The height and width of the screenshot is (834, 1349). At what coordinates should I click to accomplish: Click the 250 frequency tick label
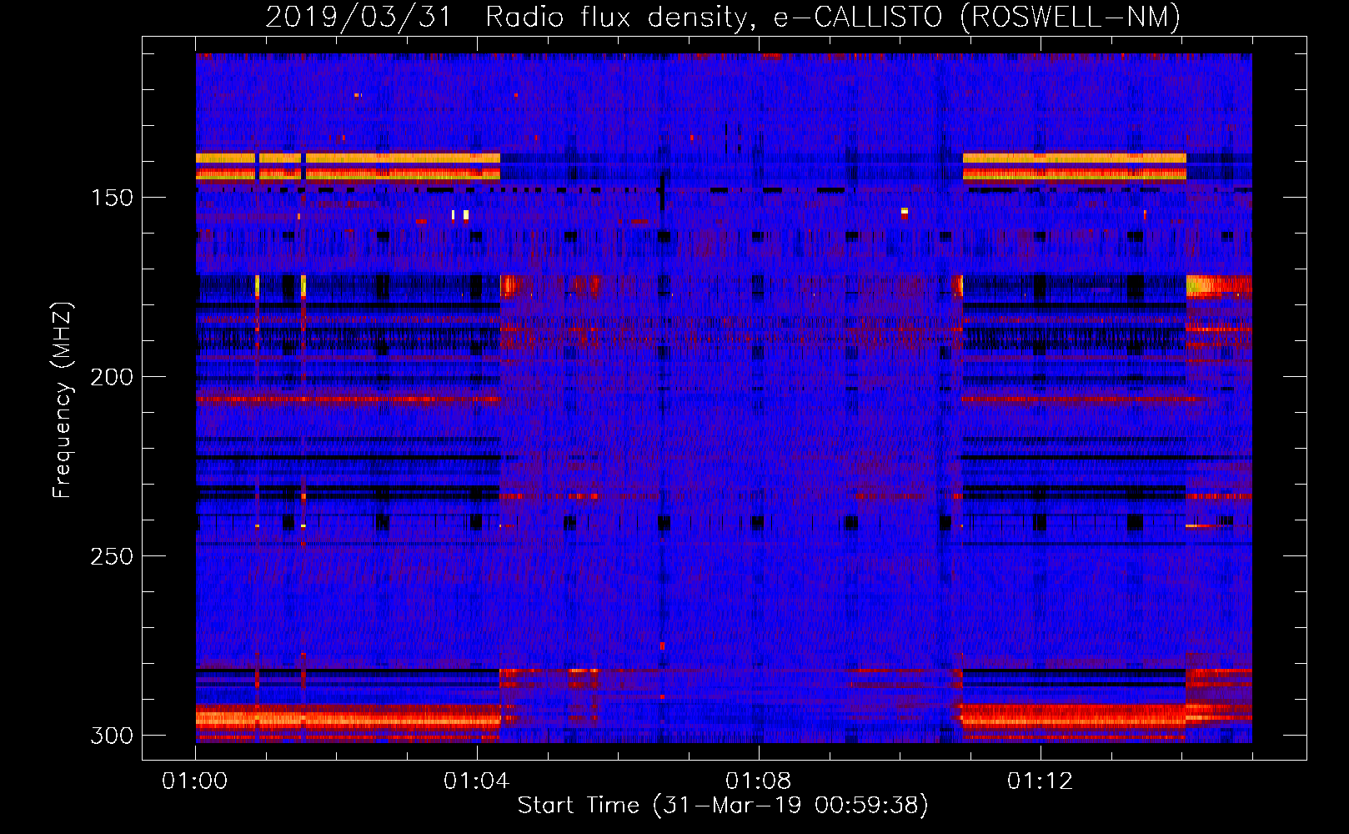112,556
